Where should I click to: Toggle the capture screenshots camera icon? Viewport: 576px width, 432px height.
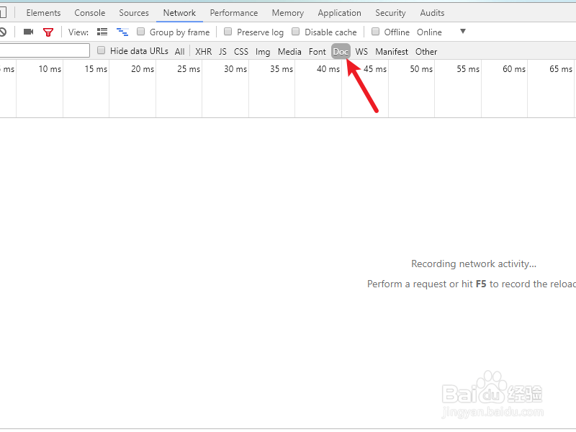pyautogui.click(x=28, y=32)
